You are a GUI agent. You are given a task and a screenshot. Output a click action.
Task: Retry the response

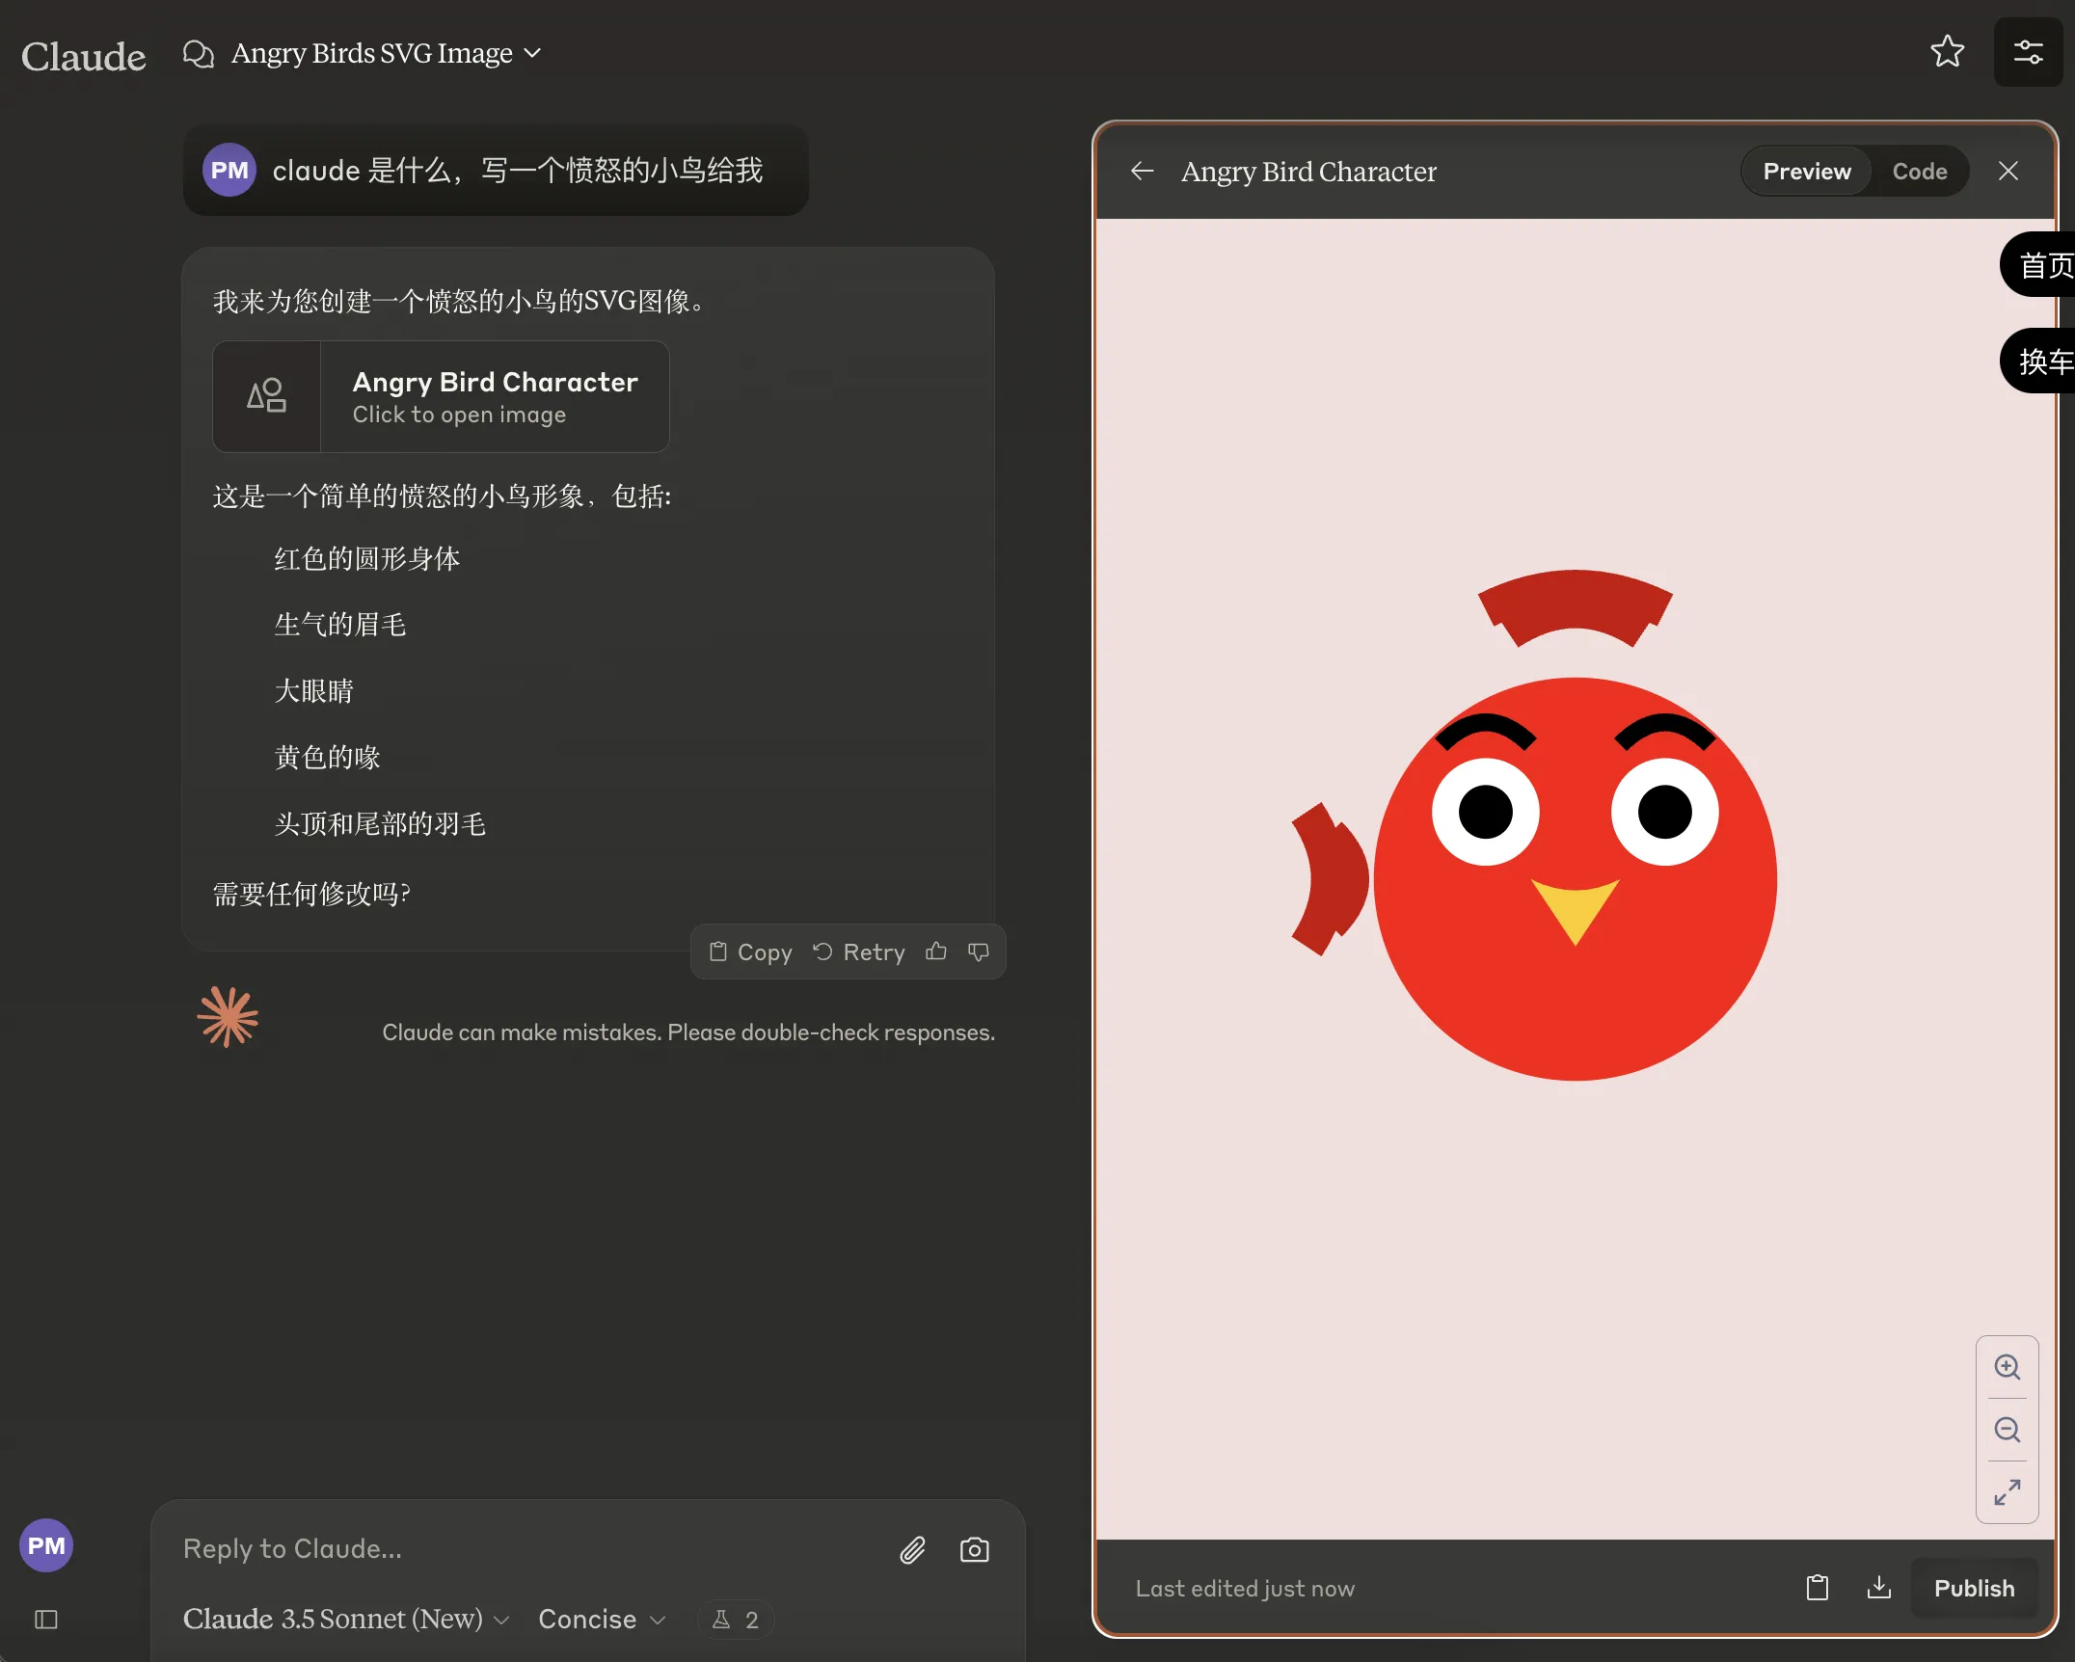859,952
